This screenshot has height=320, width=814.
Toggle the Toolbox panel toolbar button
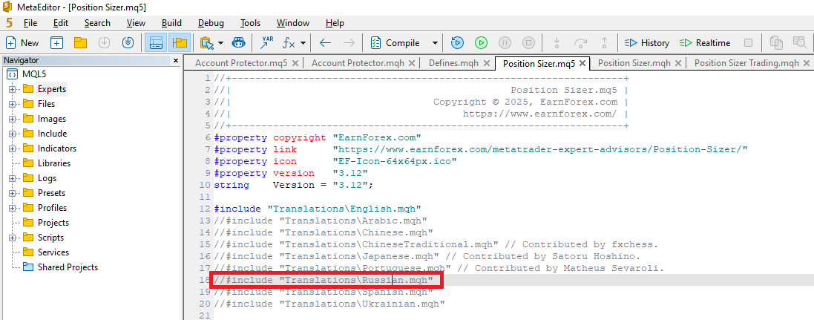click(x=179, y=42)
